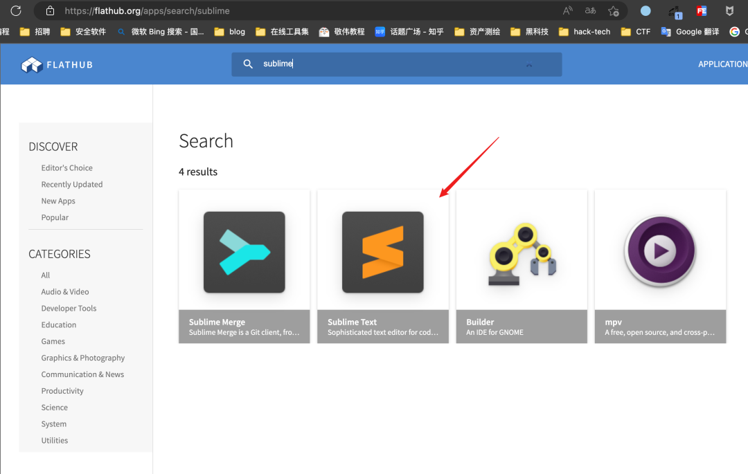Viewport: 748px width, 474px height.
Task: Click the Sublime Text title text
Action: point(352,322)
